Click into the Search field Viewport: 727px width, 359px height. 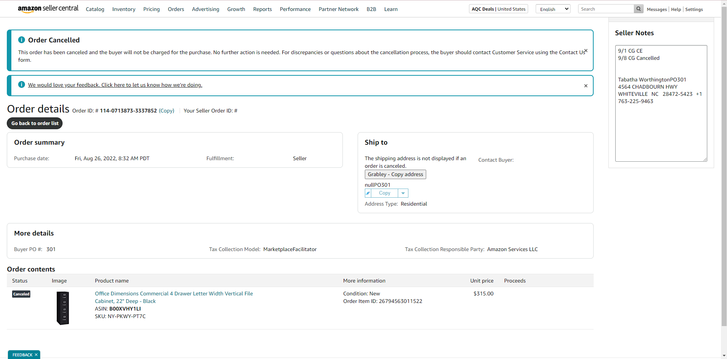pos(606,9)
